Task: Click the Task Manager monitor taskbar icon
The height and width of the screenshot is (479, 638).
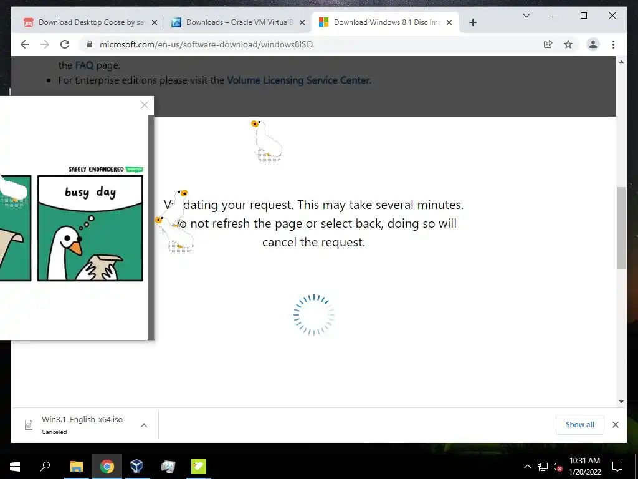Action: tap(168, 467)
